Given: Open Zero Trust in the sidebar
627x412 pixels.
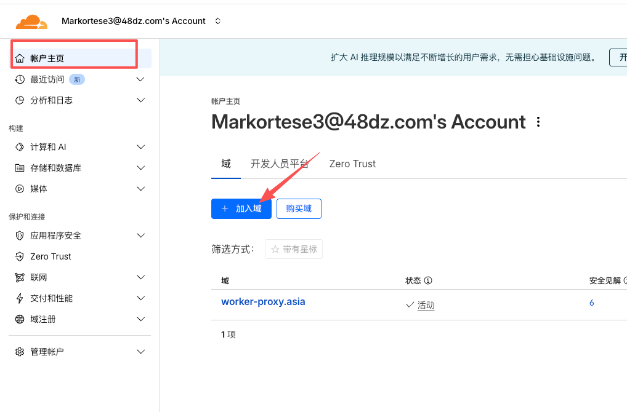Looking at the screenshot, I should coord(51,256).
